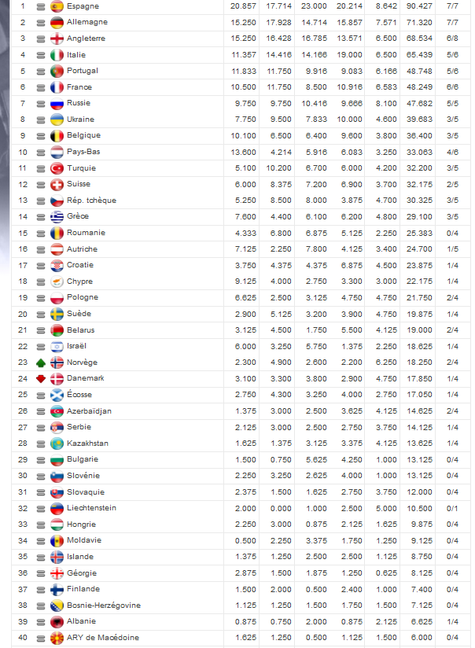Go to the Bosnie-Herzégovine entry

tap(104, 606)
